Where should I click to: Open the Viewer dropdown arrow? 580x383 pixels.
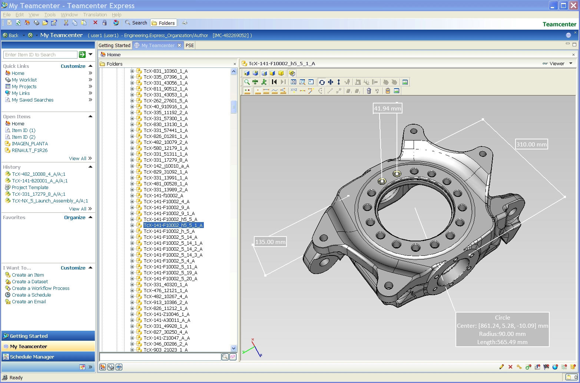571,63
